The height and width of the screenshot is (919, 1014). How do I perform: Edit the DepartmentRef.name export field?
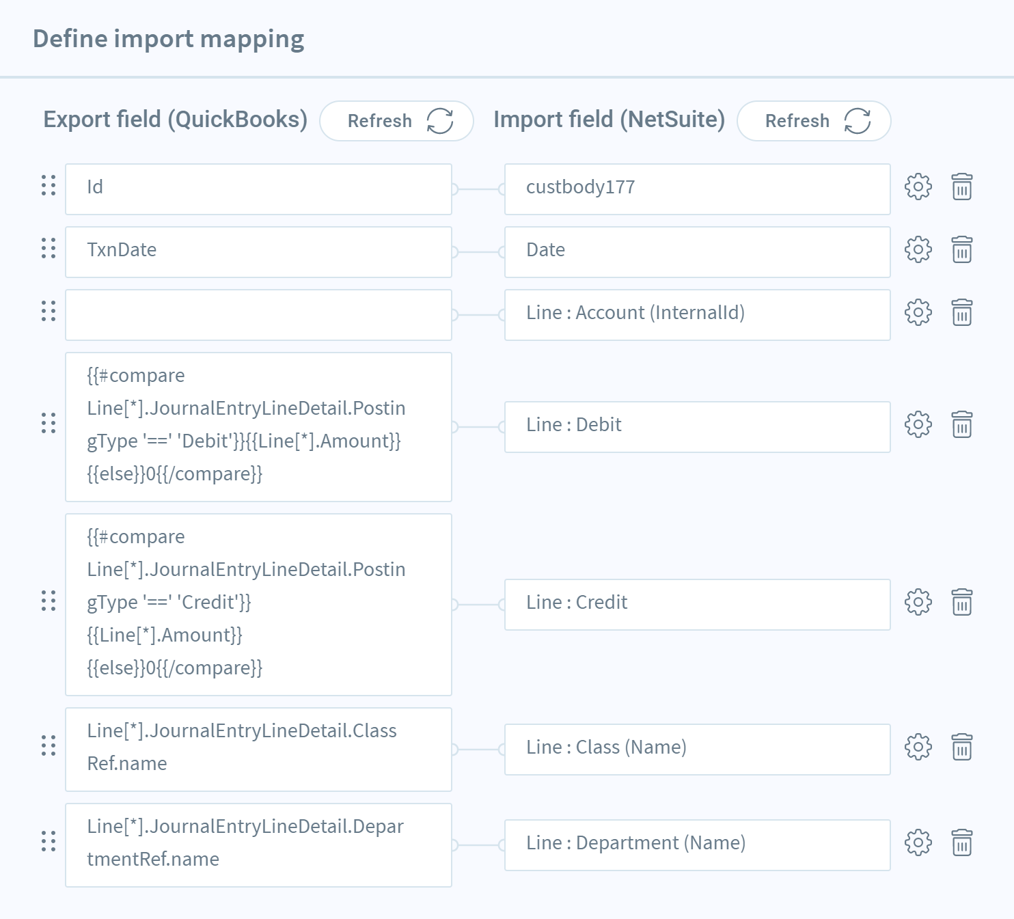click(258, 845)
